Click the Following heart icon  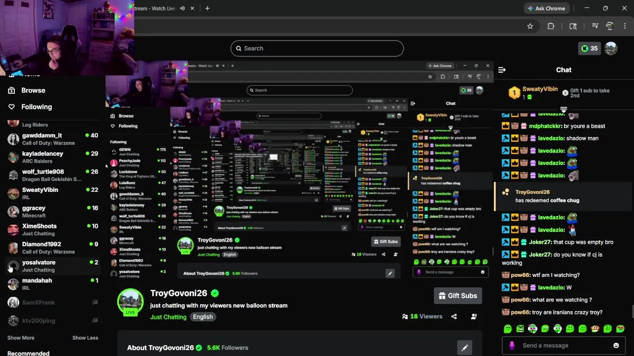[11, 107]
